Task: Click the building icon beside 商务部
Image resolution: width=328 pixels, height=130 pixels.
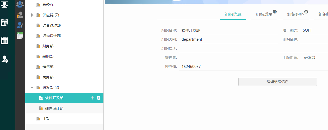Action: 38,77
